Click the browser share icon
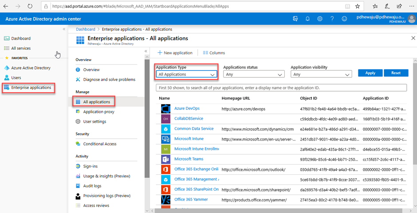 399,6
